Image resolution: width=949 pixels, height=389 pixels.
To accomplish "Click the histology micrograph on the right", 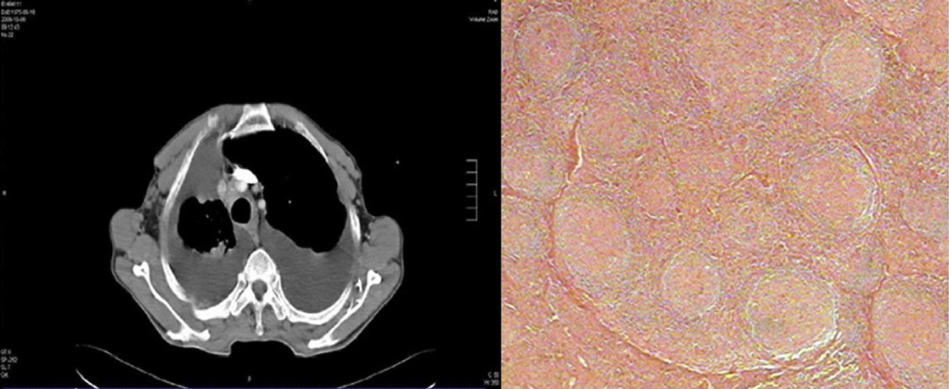I will (725, 194).
